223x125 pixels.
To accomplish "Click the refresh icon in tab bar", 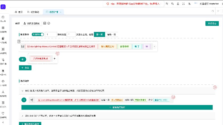I will (x=212, y=11).
